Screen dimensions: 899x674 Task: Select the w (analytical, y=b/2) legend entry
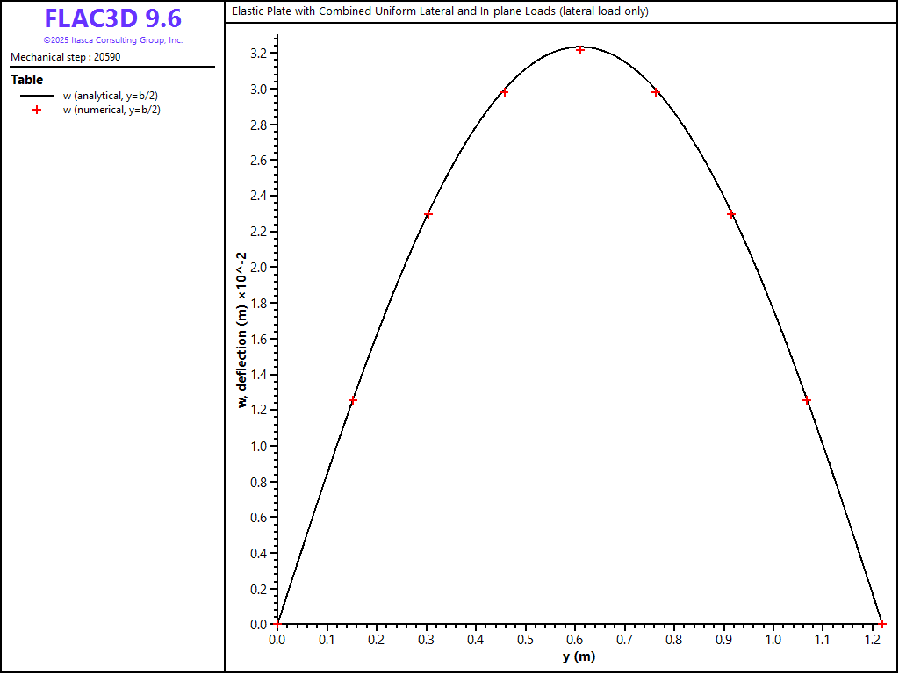coord(111,96)
